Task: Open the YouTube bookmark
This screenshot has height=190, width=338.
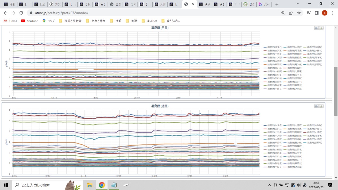Action: 30,21
